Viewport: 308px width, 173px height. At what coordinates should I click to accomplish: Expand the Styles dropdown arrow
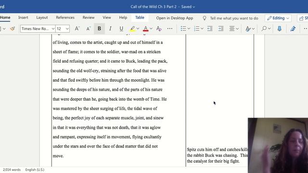(x=253, y=29)
